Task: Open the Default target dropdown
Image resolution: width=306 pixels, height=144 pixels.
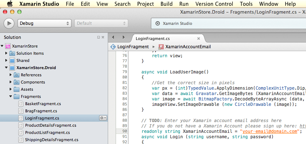Action: click(x=101, y=23)
